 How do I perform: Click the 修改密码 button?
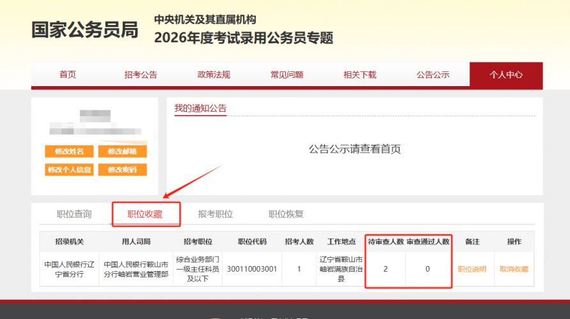pos(122,170)
